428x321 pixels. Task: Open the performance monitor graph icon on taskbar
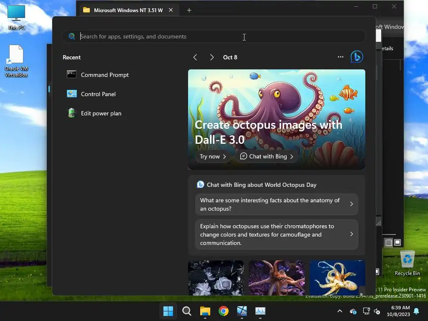[260, 311]
